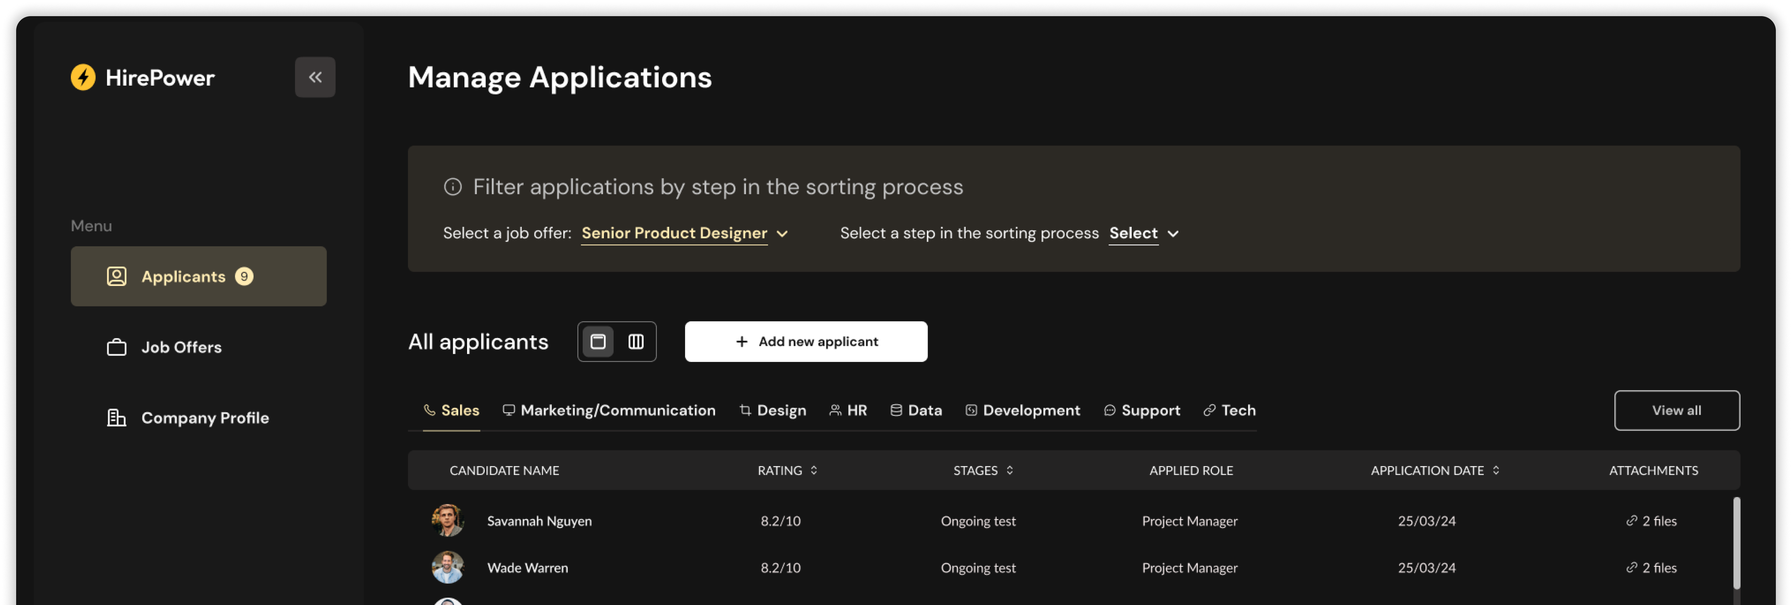Click candidate name Wade Warren
Screen dimensions: 1792x605
pos(527,568)
